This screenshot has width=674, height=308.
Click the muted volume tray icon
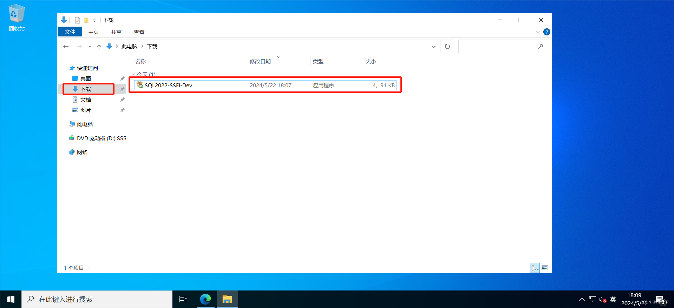click(x=603, y=300)
